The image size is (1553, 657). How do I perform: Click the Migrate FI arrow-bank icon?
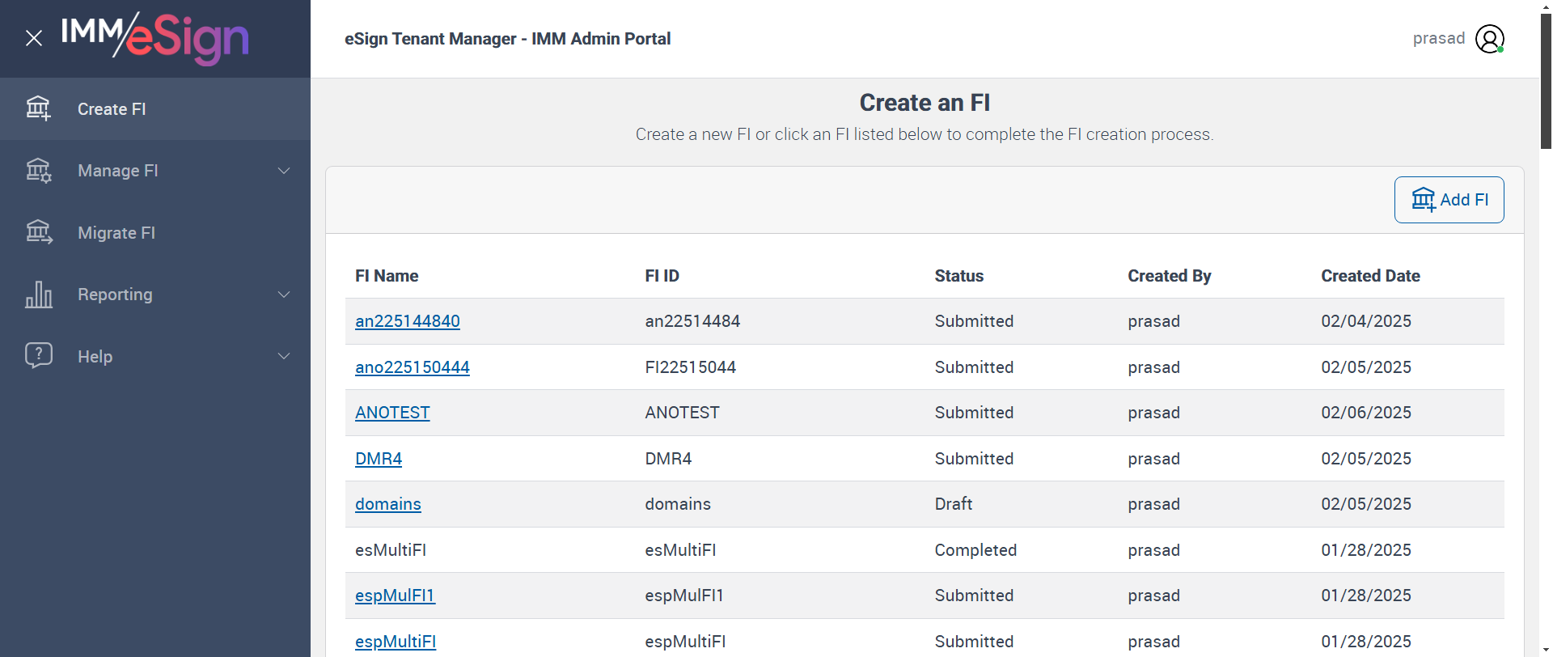point(38,232)
